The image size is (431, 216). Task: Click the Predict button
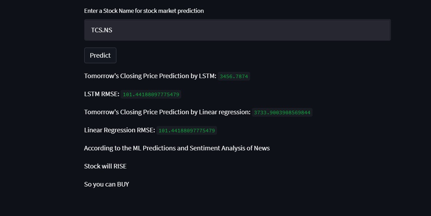coord(100,55)
